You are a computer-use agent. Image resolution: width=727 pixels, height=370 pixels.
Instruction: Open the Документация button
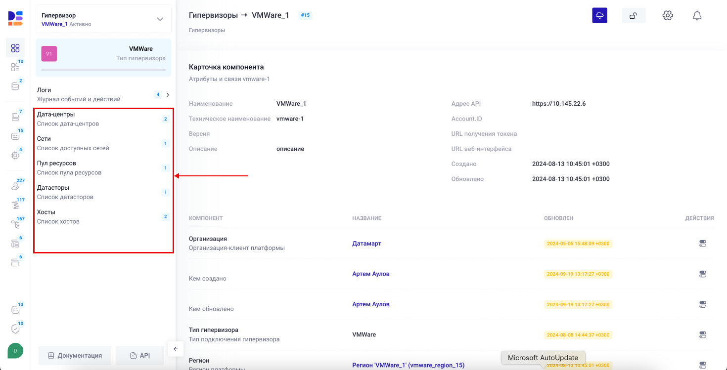75,355
